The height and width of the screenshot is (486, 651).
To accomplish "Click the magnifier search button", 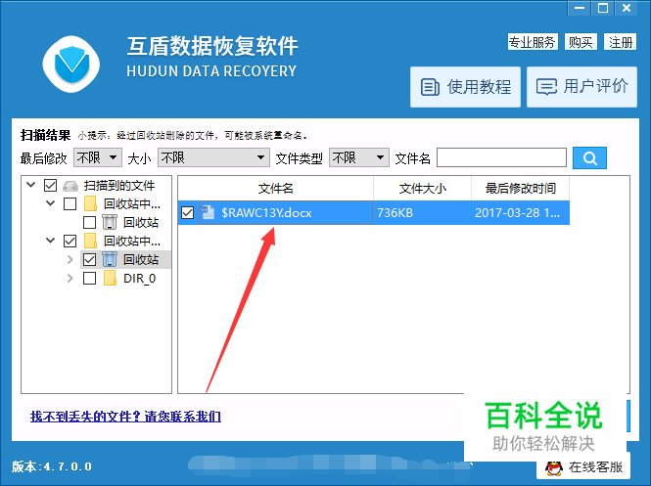I will [589, 158].
